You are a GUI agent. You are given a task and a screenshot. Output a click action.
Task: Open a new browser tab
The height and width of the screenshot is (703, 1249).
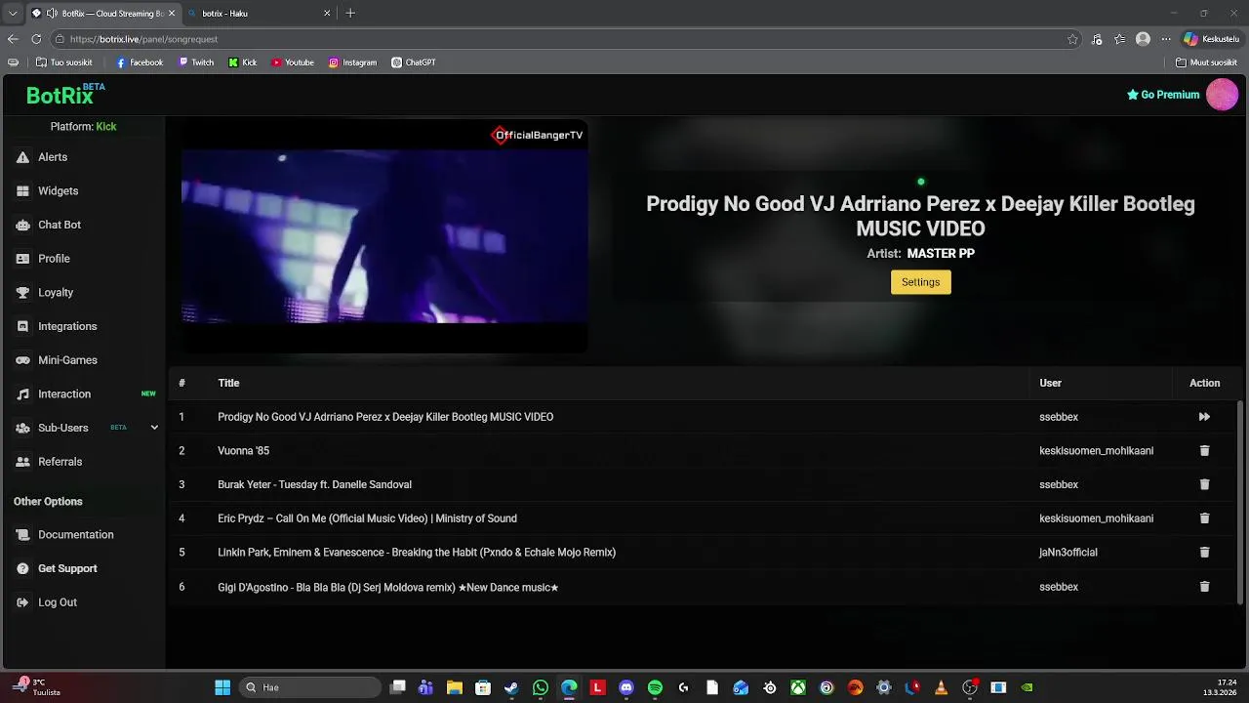click(350, 14)
